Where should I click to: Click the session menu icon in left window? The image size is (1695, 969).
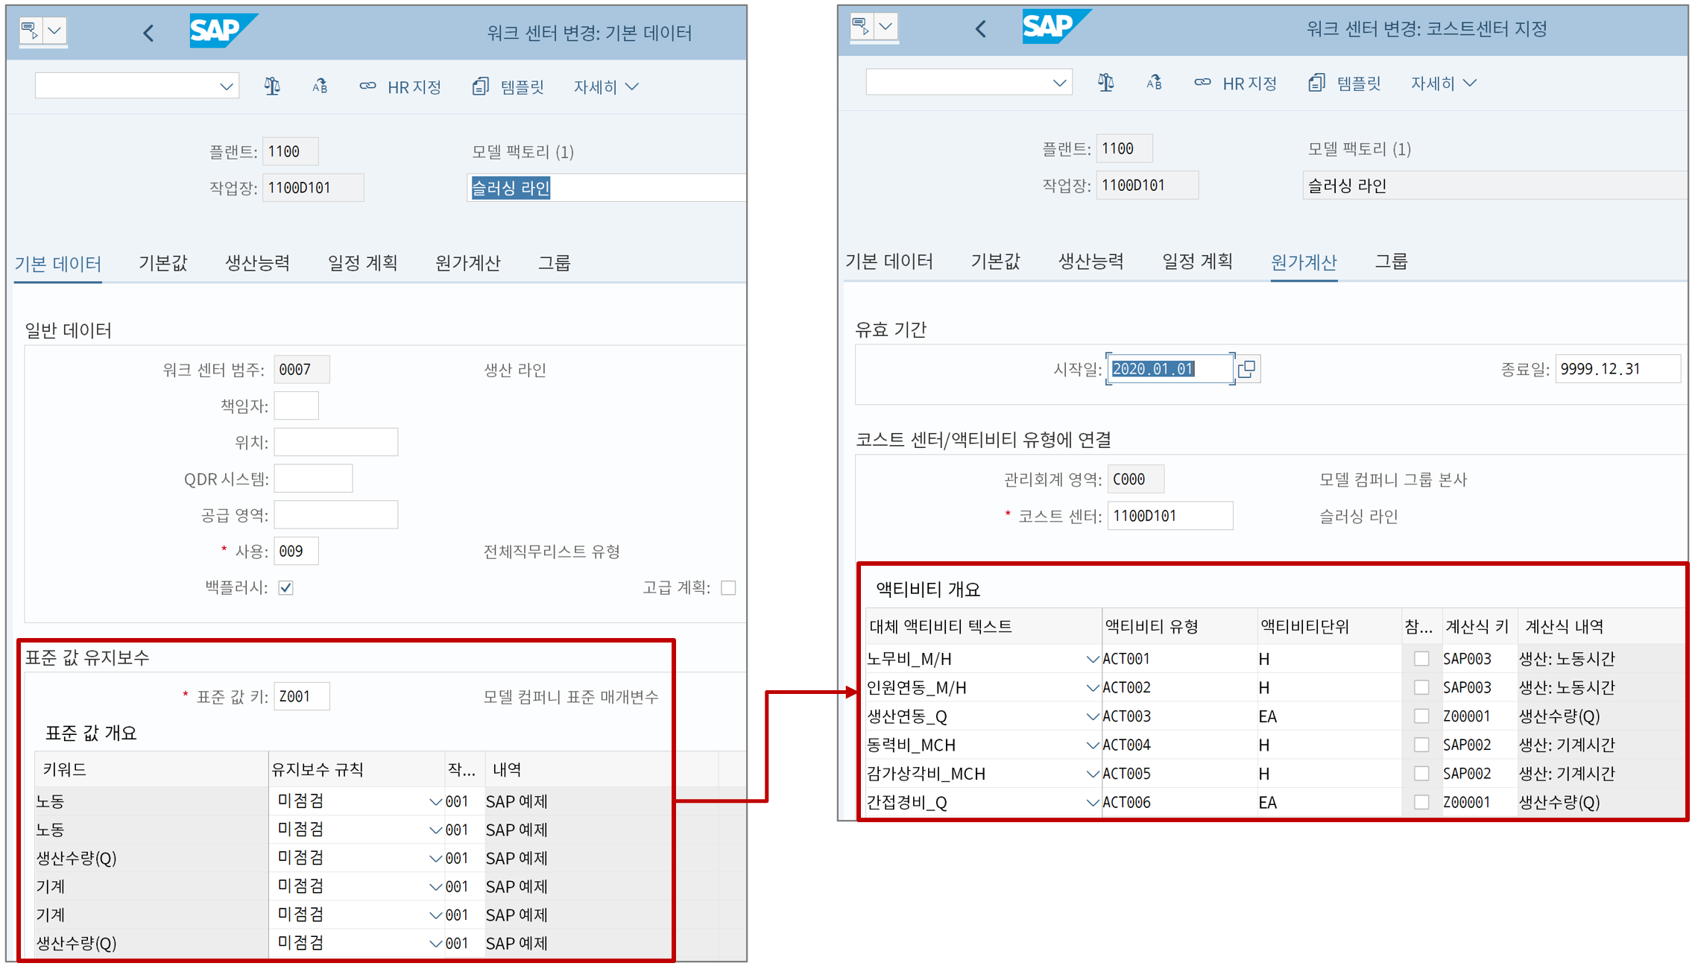point(30,31)
